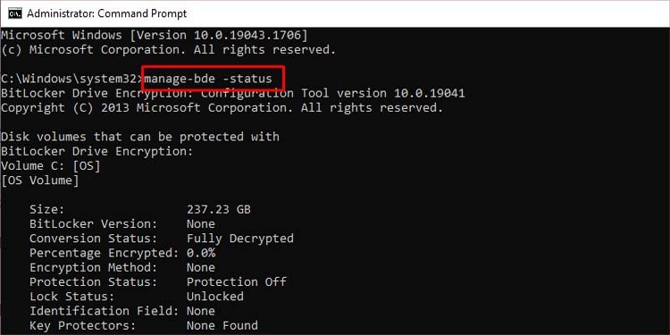This screenshot has width=670, height=335.
Task: Click the Administrator: Command Prompt window title
Action: 107,13
